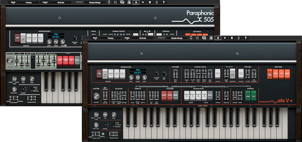Click the lightbulb icon in Paraphonic 505 toolbar
The height and width of the screenshot is (142, 302).
[x=157, y=2]
